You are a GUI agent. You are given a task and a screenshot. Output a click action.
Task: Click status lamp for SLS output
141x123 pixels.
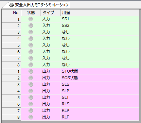tap(31, 84)
